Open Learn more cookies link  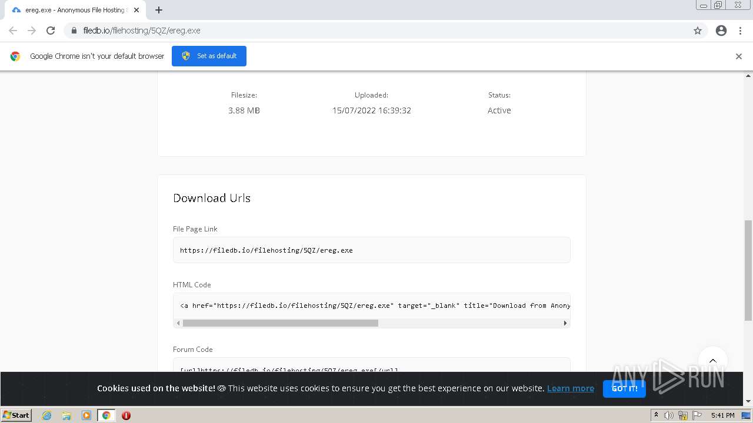(571, 388)
